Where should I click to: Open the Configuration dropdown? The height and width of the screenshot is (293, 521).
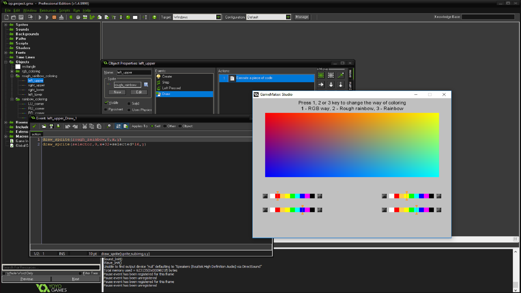click(288, 17)
